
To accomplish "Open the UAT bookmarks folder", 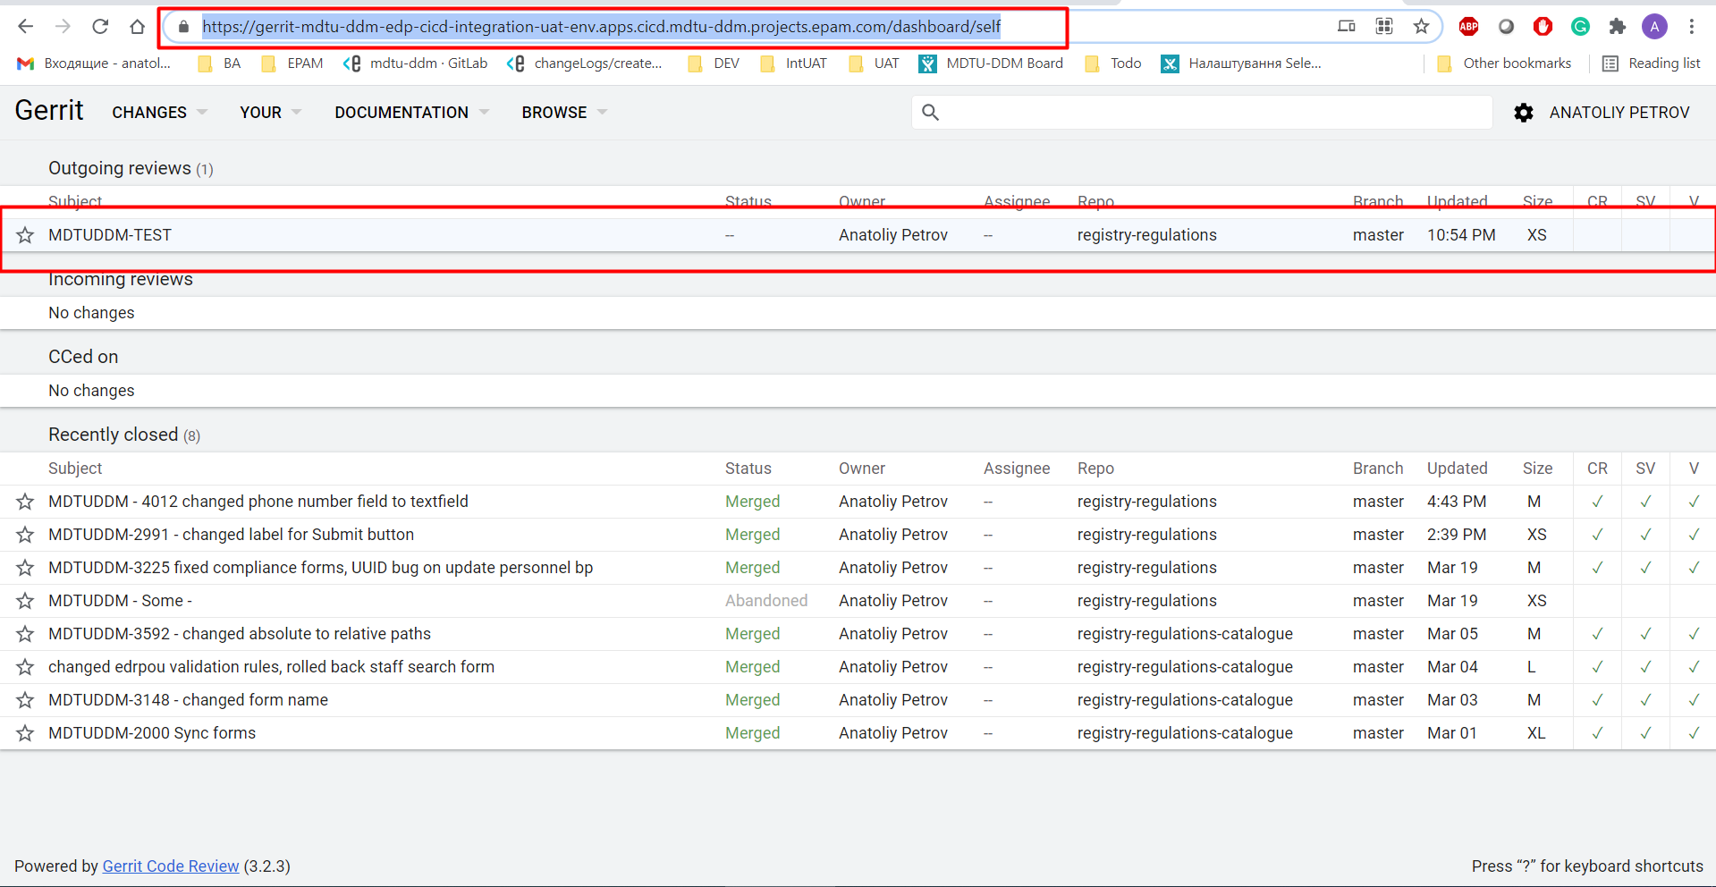I will pyautogui.click(x=874, y=63).
